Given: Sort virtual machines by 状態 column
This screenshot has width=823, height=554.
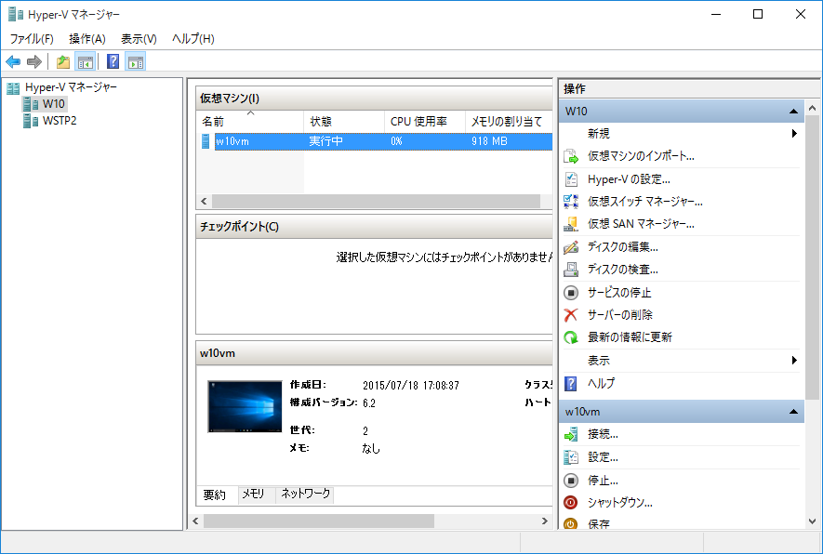Looking at the screenshot, I should pos(344,122).
